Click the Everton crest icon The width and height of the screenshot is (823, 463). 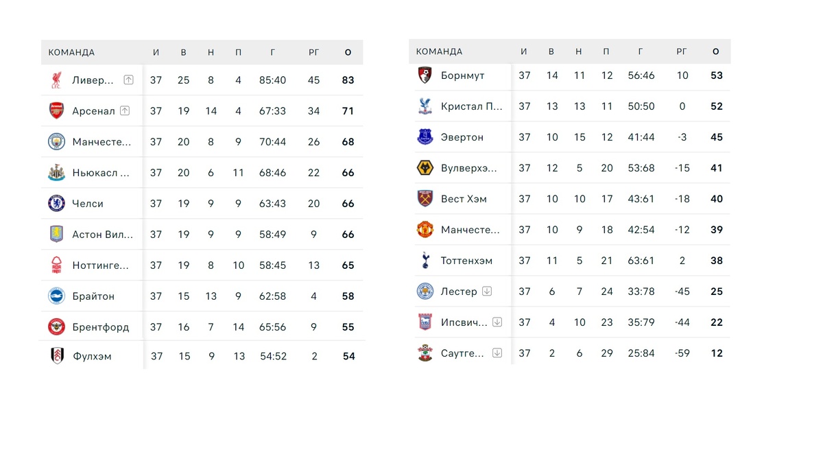click(x=425, y=137)
